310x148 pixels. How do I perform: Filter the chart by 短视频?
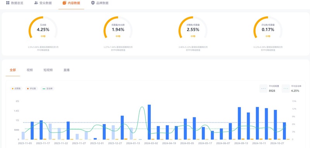point(48,70)
